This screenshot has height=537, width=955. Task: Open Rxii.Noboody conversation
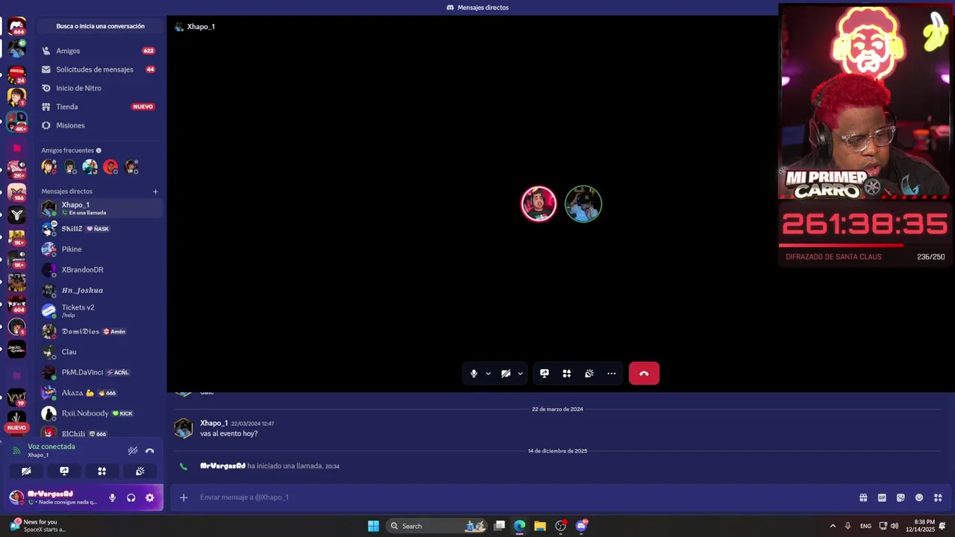pos(100,413)
